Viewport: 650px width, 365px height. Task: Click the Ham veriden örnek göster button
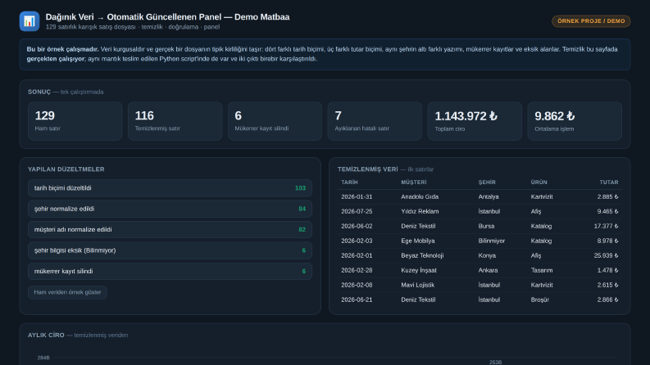click(67, 292)
